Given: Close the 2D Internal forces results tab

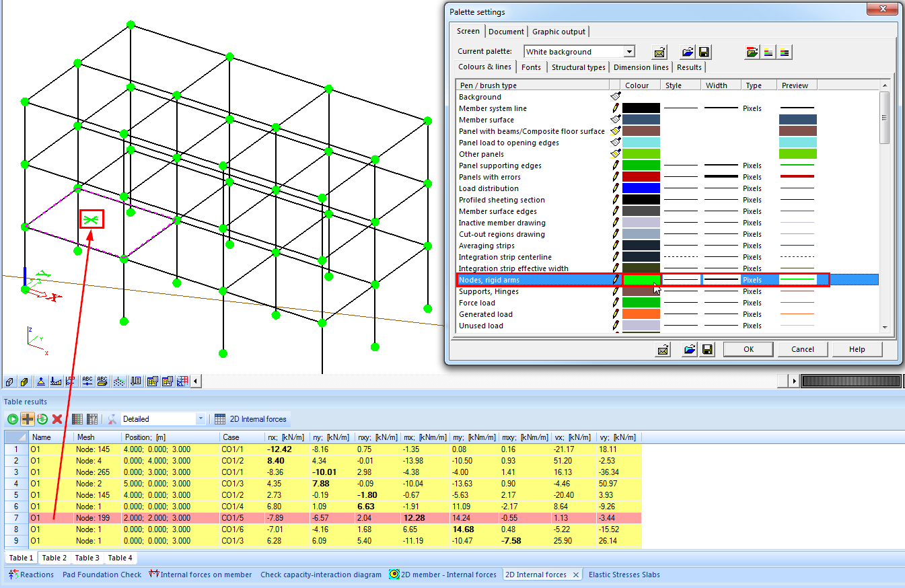Looking at the screenshot, I should [x=576, y=575].
